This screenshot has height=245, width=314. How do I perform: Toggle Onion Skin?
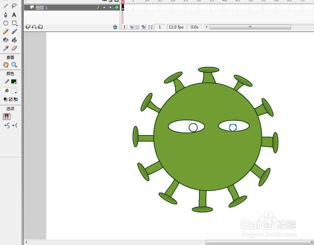point(131,27)
